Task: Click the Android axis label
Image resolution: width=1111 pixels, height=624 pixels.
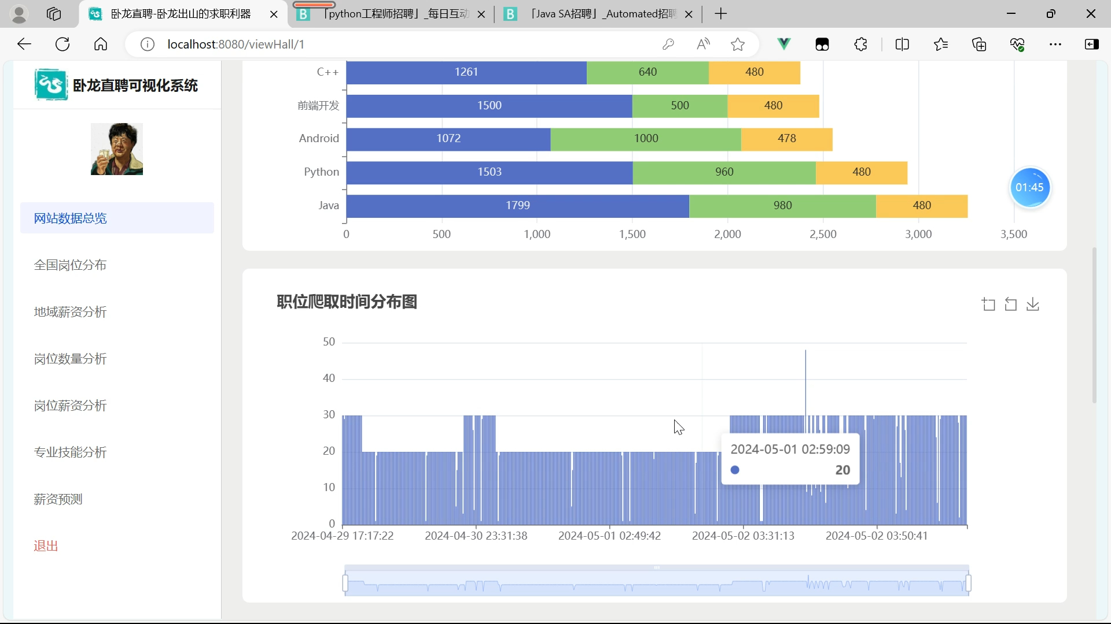Action: [319, 139]
